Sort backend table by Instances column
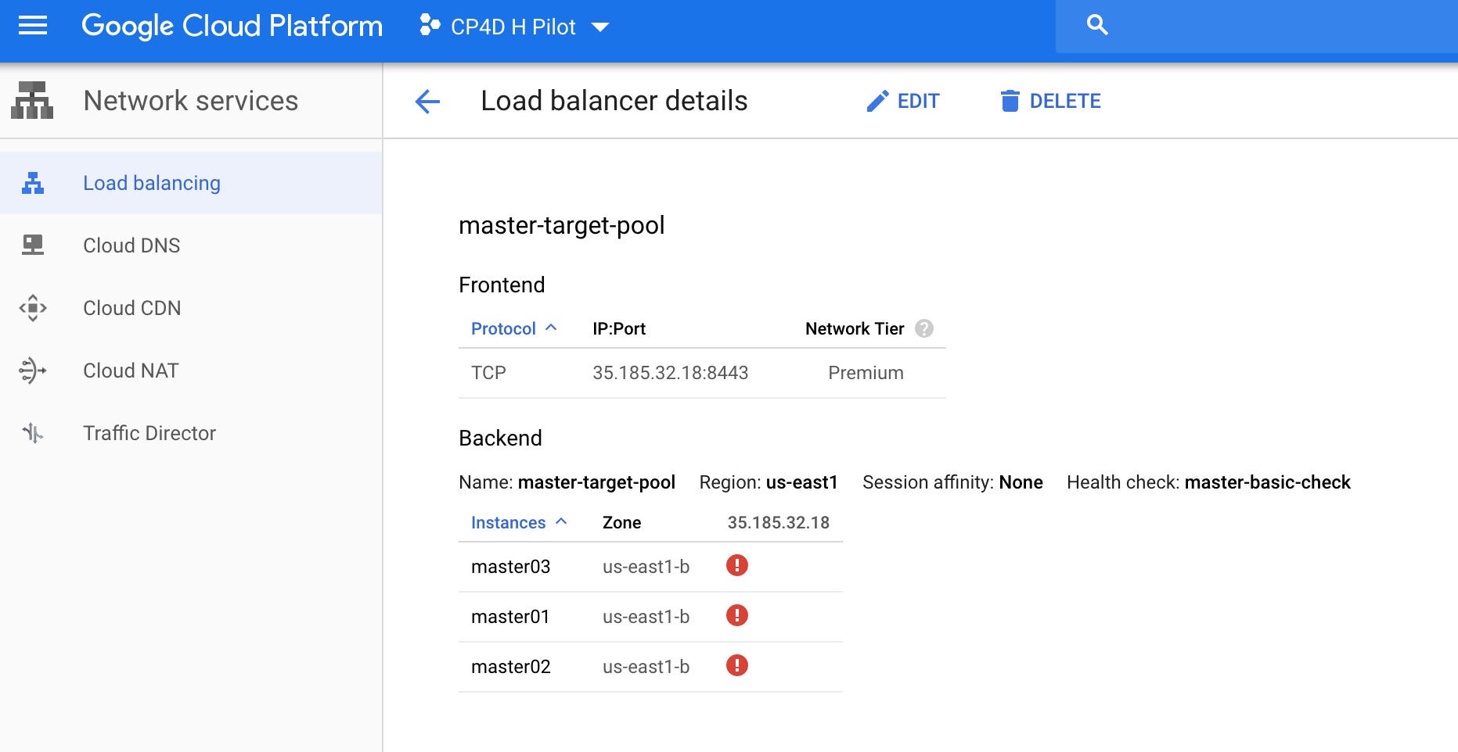Image resolution: width=1458 pixels, height=752 pixels. point(508,522)
